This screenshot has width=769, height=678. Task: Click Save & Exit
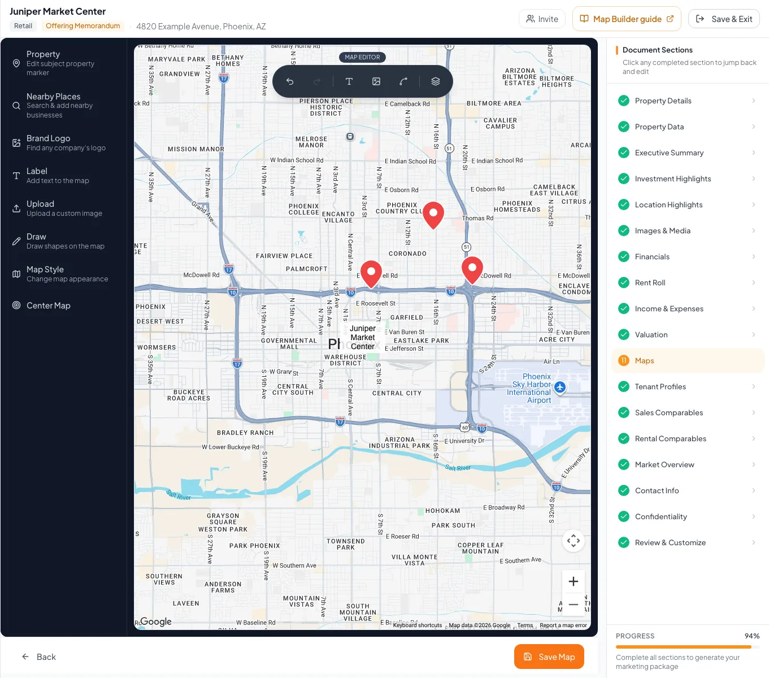[724, 19]
